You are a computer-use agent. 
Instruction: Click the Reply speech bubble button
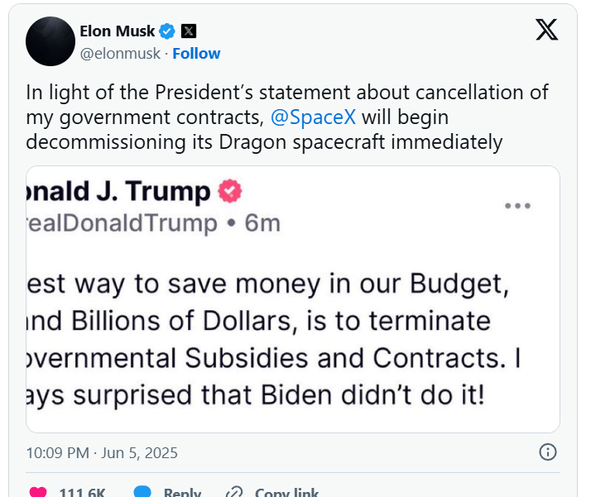[142, 491]
